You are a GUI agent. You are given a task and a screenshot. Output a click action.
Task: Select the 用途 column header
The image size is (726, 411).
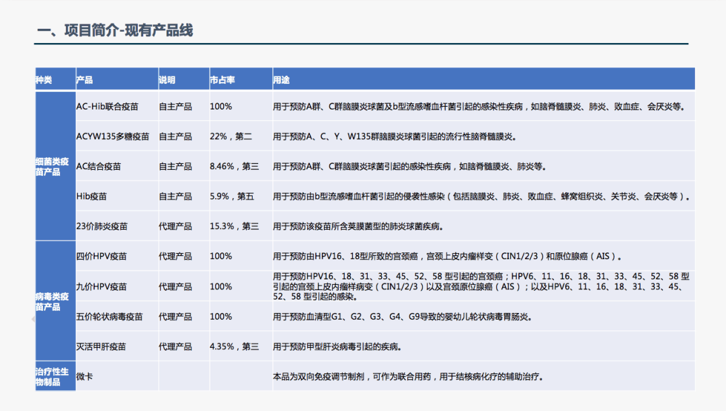tap(281, 80)
